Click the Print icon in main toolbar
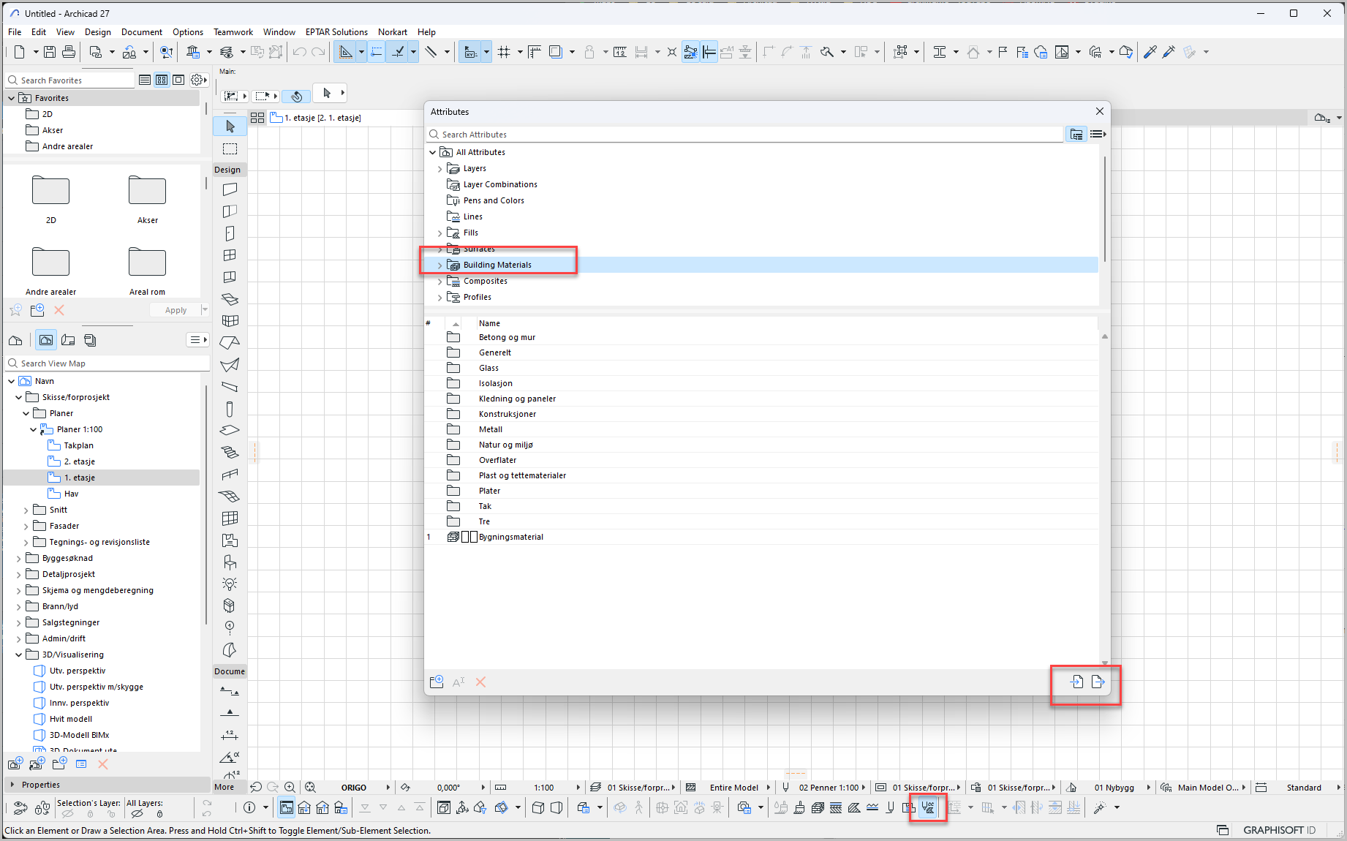Screen dimensions: 1347x841 69,52
